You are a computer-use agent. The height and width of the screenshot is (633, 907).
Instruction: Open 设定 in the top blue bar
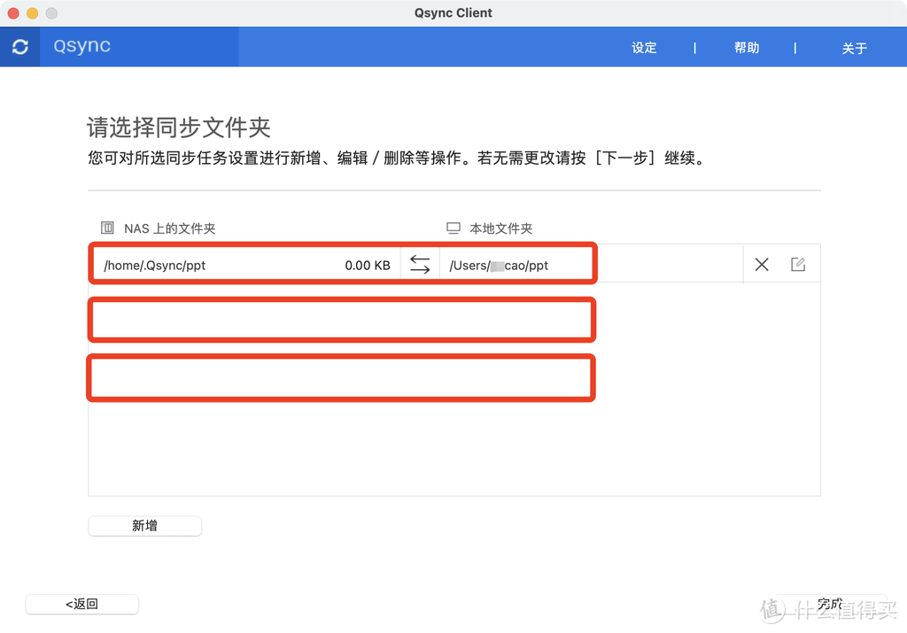644,47
